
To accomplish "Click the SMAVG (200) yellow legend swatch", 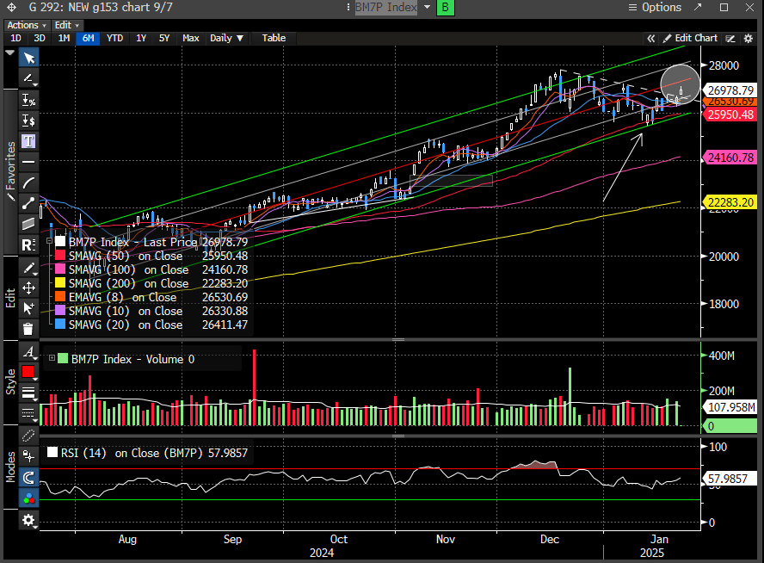I will click(x=60, y=282).
